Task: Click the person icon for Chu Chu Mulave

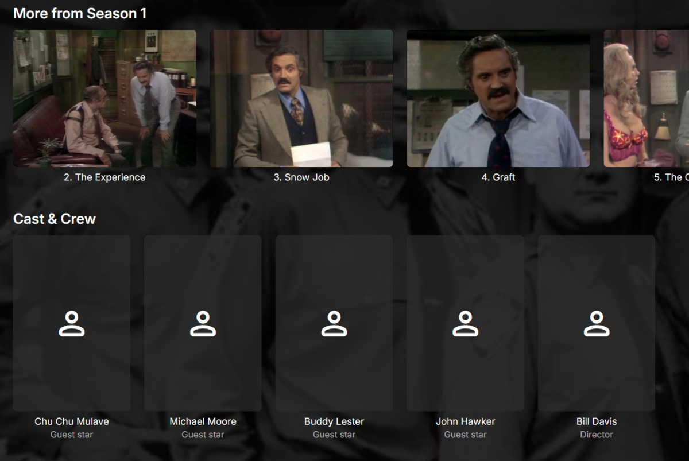Action: 72,323
